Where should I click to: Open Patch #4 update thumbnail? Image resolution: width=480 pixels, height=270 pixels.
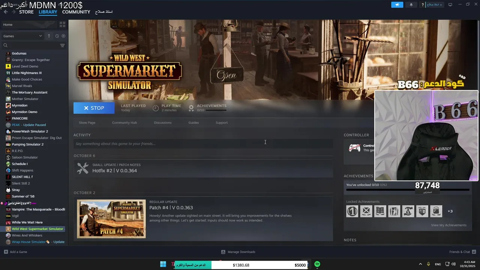(x=111, y=219)
